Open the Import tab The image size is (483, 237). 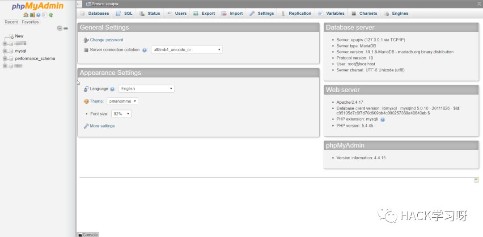232,13
